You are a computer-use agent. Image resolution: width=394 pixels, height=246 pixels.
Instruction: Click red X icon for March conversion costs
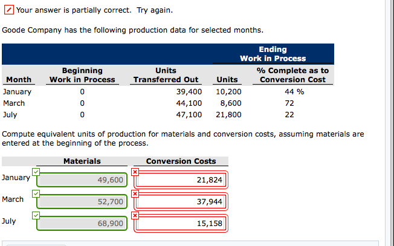coord(135,194)
